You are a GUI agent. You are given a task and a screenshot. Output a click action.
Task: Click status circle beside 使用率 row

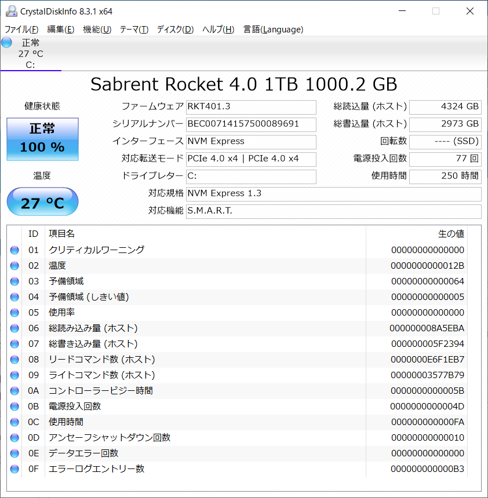14,313
